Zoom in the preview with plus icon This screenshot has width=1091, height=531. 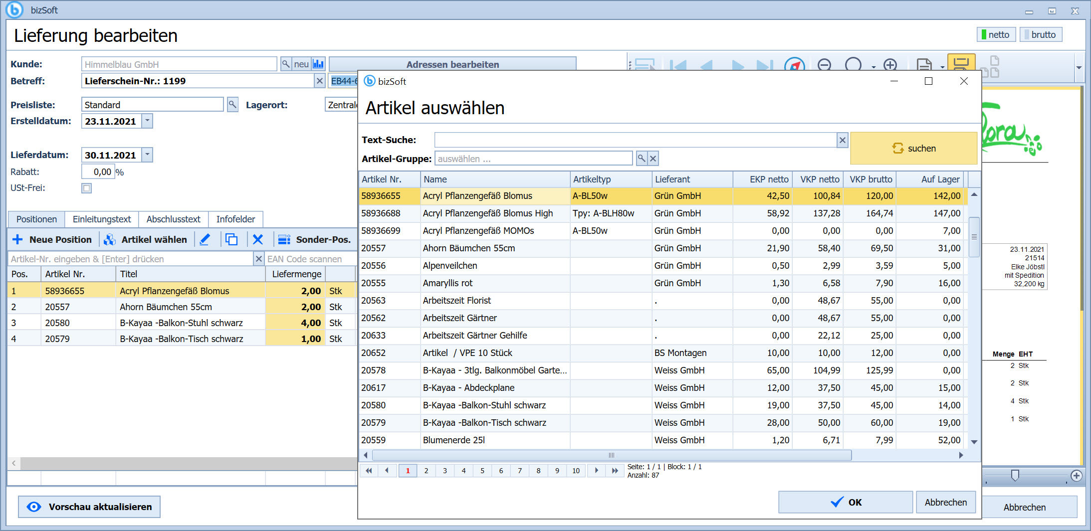[x=890, y=65]
